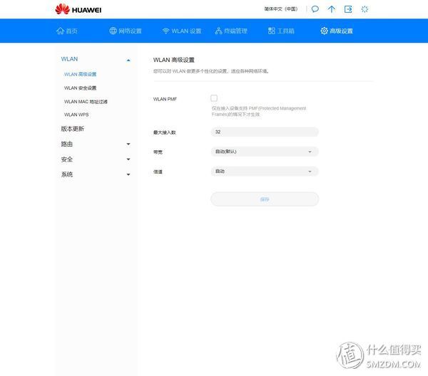Go to 首页 home icon tab
Screen dimensions: 428x376
coord(67,31)
